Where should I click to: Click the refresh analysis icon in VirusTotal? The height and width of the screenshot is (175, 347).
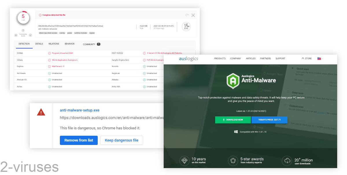click(187, 15)
